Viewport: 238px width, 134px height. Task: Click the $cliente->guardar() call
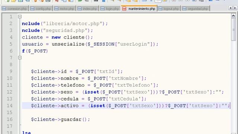point(60,119)
